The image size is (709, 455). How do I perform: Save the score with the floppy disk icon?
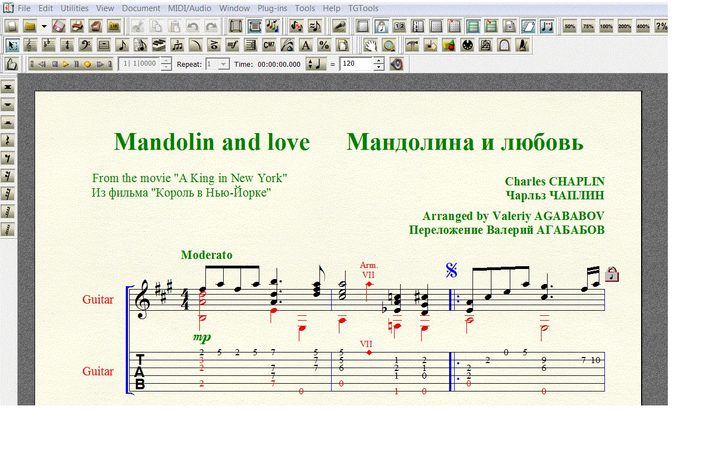coord(59,26)
